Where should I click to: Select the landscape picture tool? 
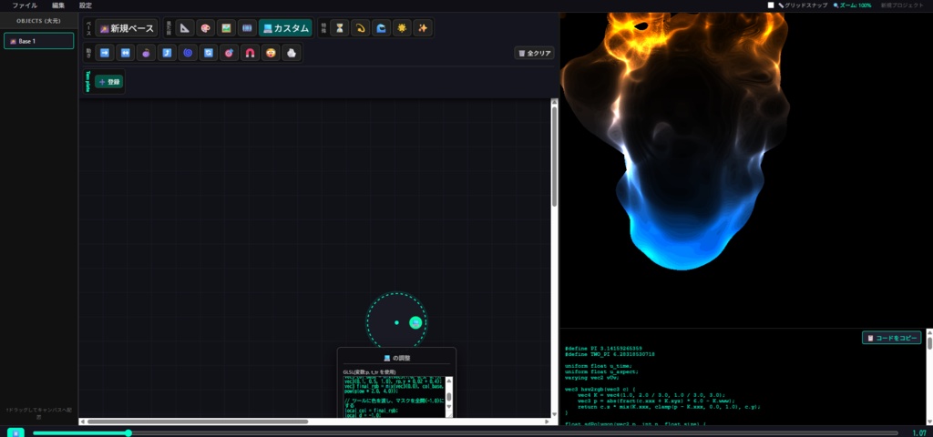[226, 28]
